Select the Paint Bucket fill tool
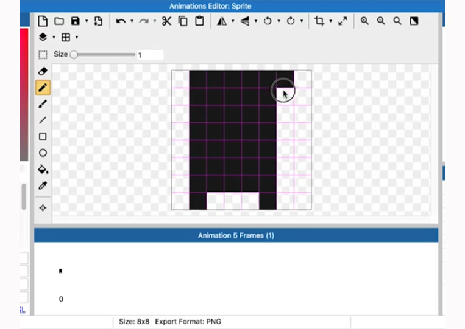This screenshot has height=329, width=465. point(43,169)
